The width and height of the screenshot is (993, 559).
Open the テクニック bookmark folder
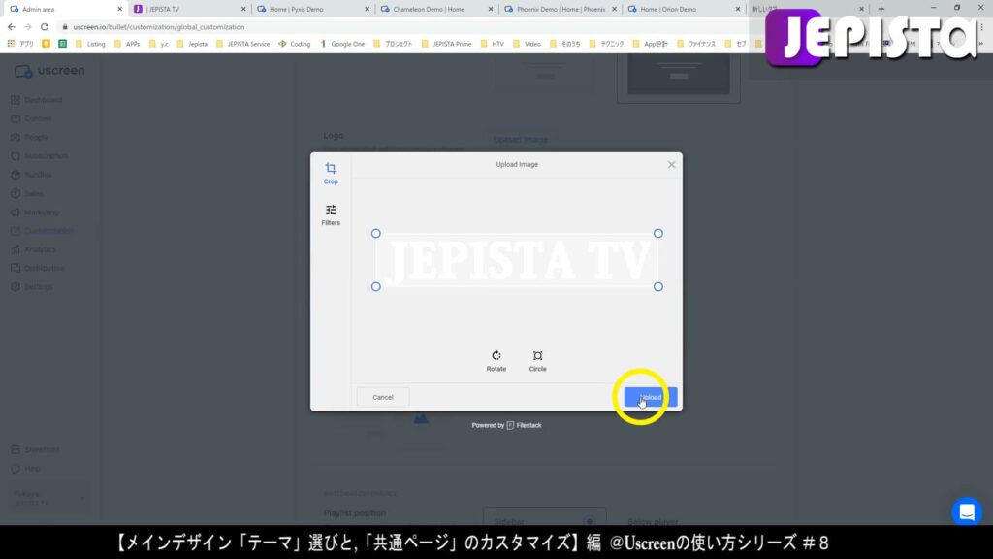[606, 44]
